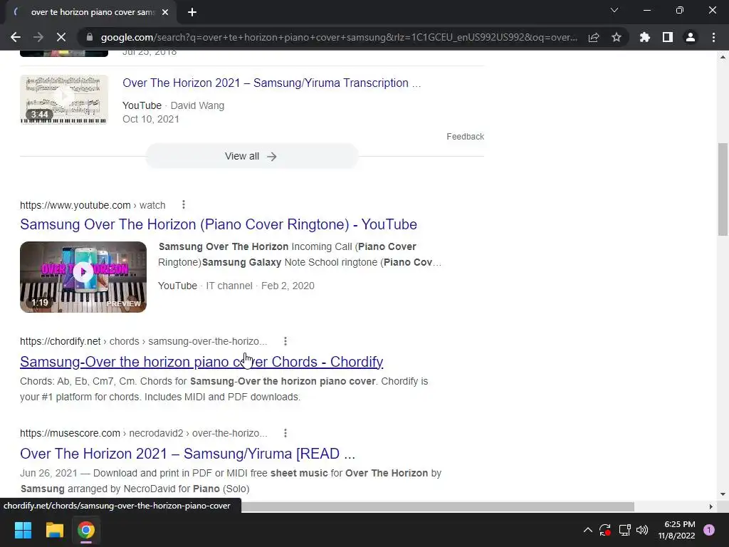Bookmark this tab with the star icon
The width and height of the screenshot is (729, 547).
coord(617,37)
